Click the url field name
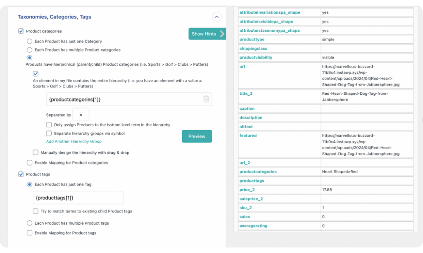The width and height of the screenshot is (423, 253). pyautogui.click(x=242, y=66)
